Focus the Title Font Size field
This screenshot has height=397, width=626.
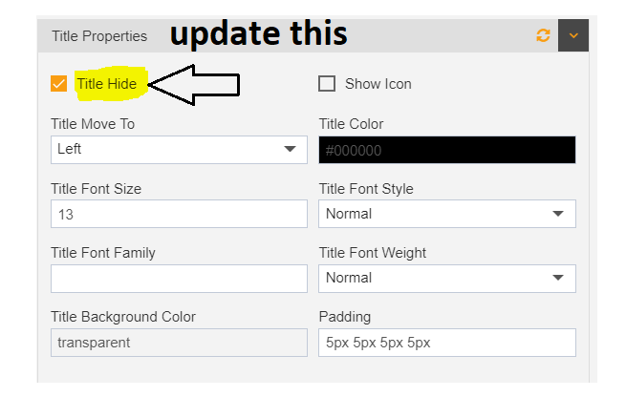pos(179,214)
